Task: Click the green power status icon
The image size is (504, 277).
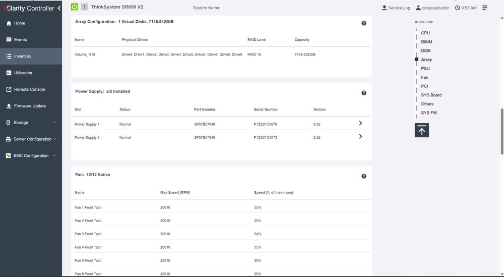Action: coord(74,7)
